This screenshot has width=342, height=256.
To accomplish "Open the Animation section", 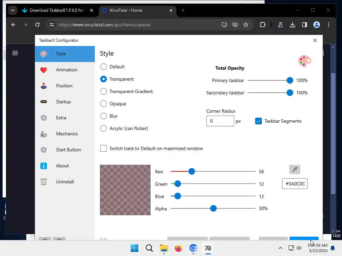I will tap(65, 70).
